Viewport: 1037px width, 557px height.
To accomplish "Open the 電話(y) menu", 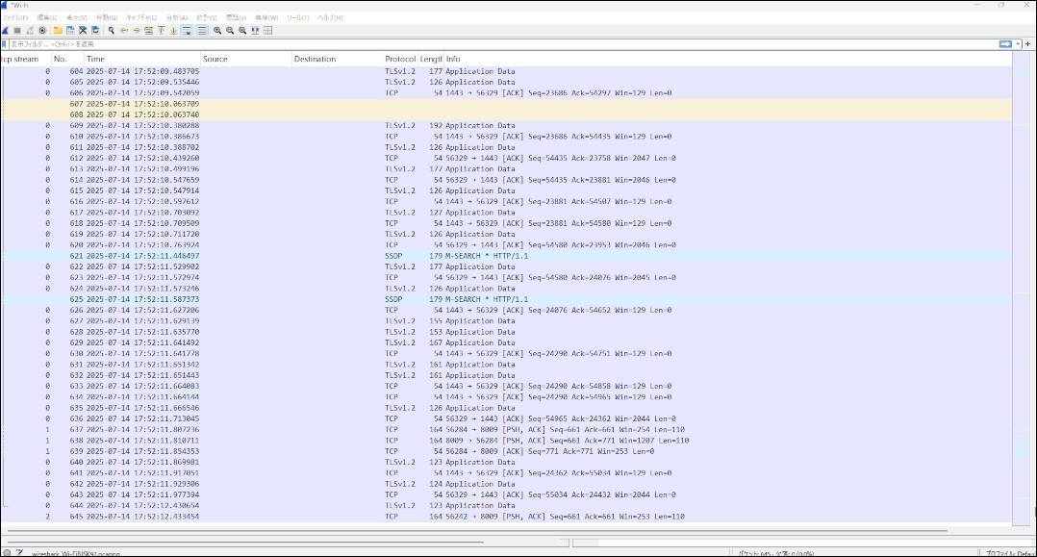I will tap(236, 18).
